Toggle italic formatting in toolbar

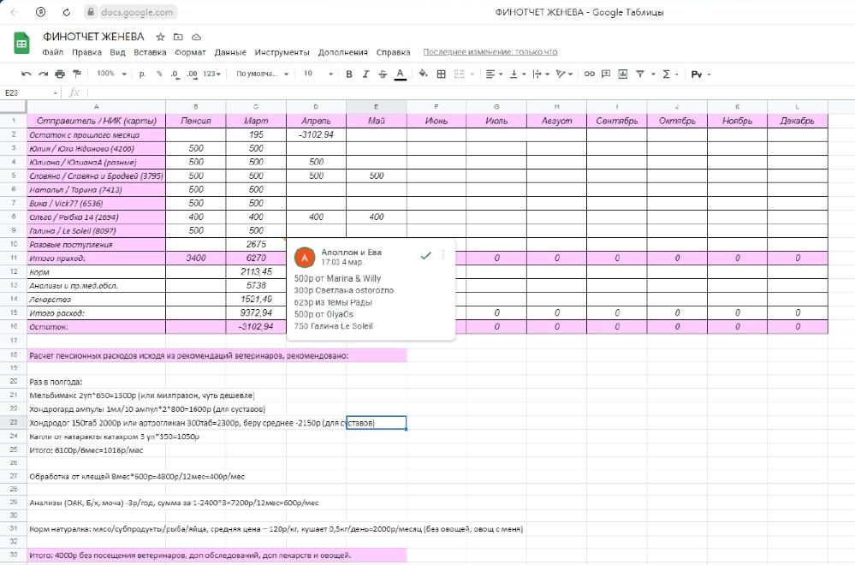[366, 74]
